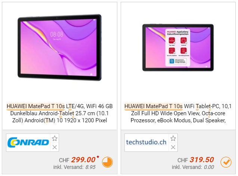This screenshot has height=176, width=238.
Task: Click the orange clock availability icon
Action: (x=107, y=162)
